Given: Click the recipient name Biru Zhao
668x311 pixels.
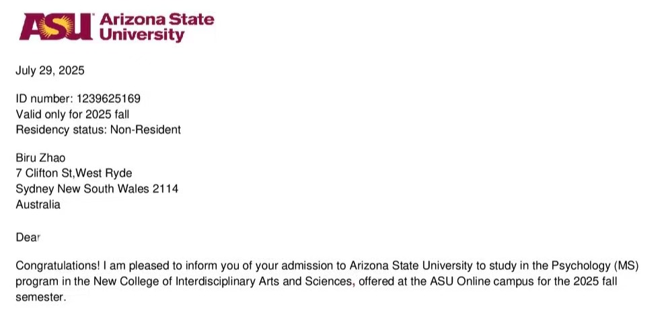Looking at the screenshot, I should tap(40, 159).
